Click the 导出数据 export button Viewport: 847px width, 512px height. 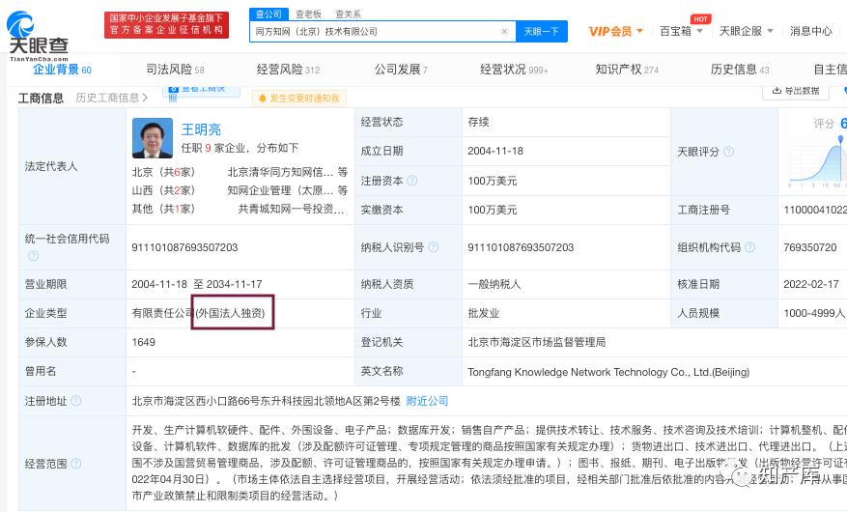point(796,90)
